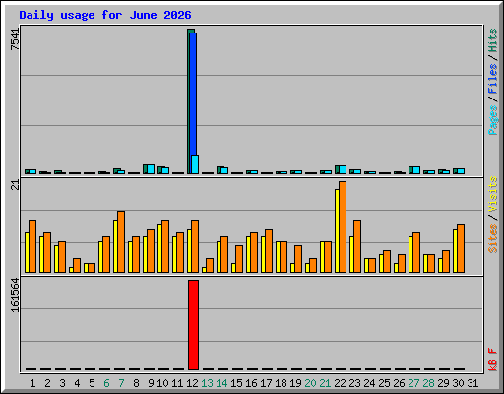Click the green weekend day label 20

(x=310, y=383)
